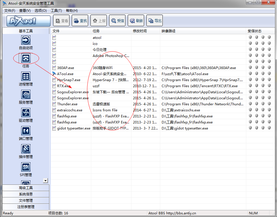This screenshot has width=277, height=217.
Task: Open the 工具(T) menu
Action: [56, 11]
